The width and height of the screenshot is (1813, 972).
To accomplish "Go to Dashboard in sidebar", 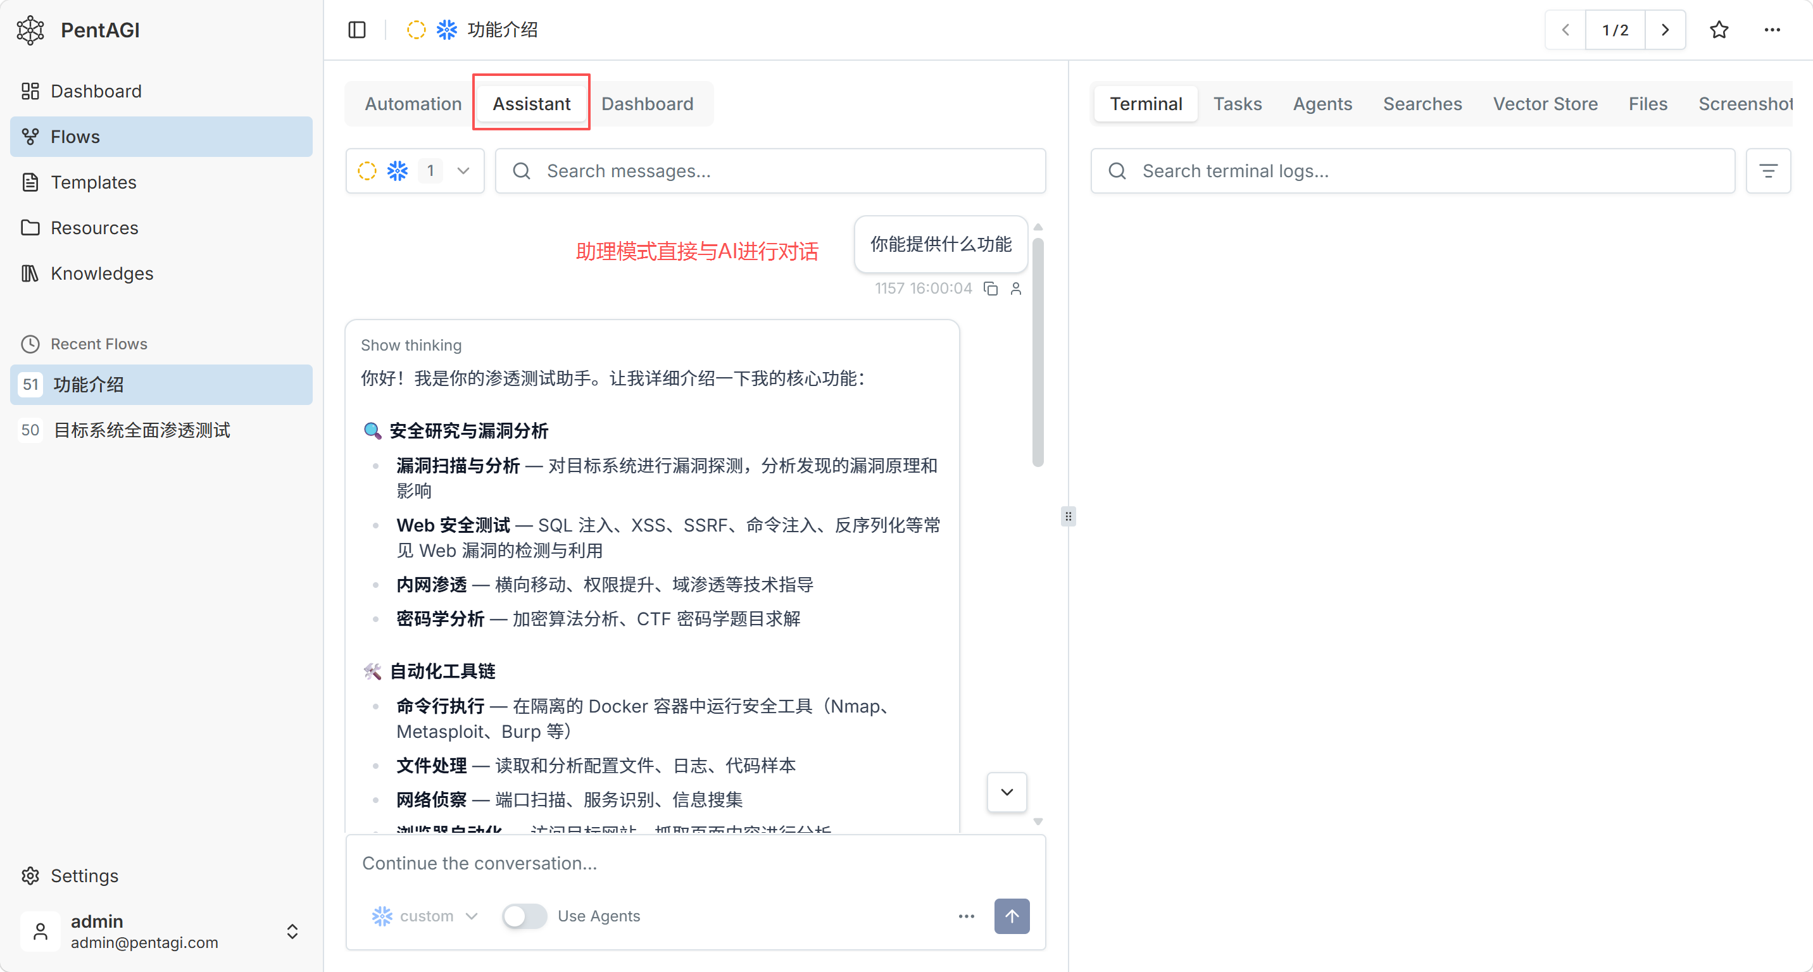I will pyautogui.click(x=161, y=91).
